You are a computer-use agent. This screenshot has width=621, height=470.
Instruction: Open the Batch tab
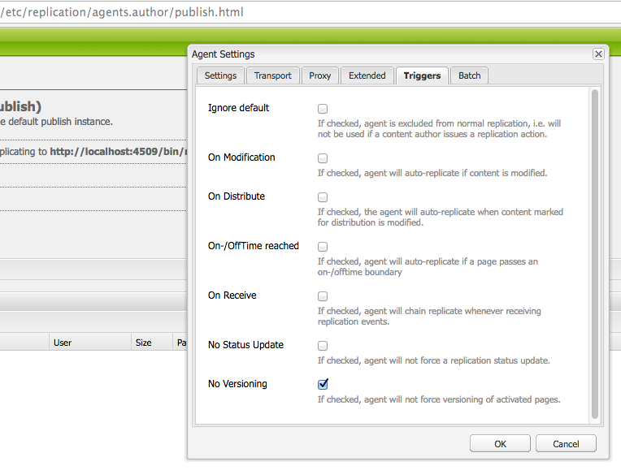[469, 75]
